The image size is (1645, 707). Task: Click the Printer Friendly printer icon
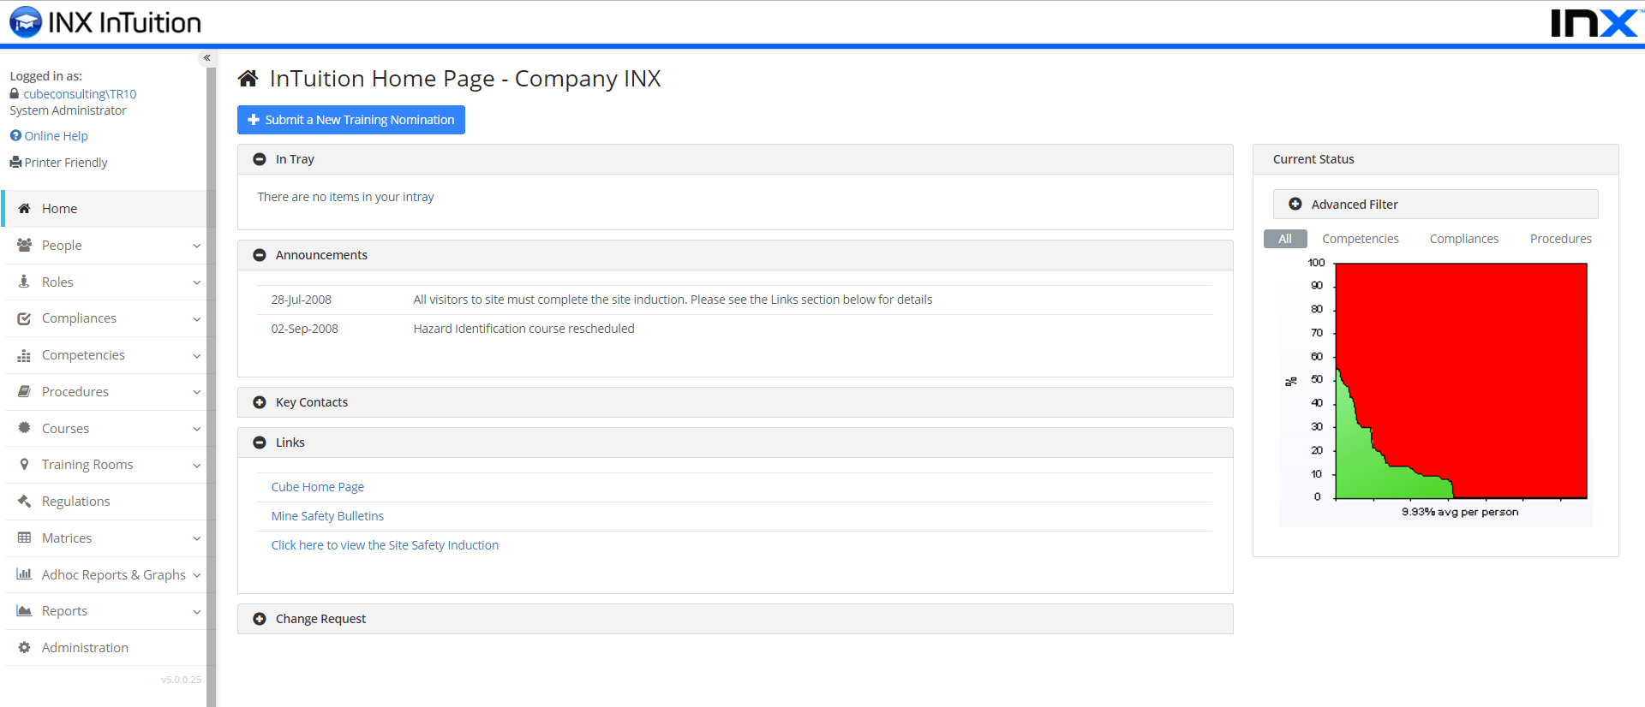15,162
